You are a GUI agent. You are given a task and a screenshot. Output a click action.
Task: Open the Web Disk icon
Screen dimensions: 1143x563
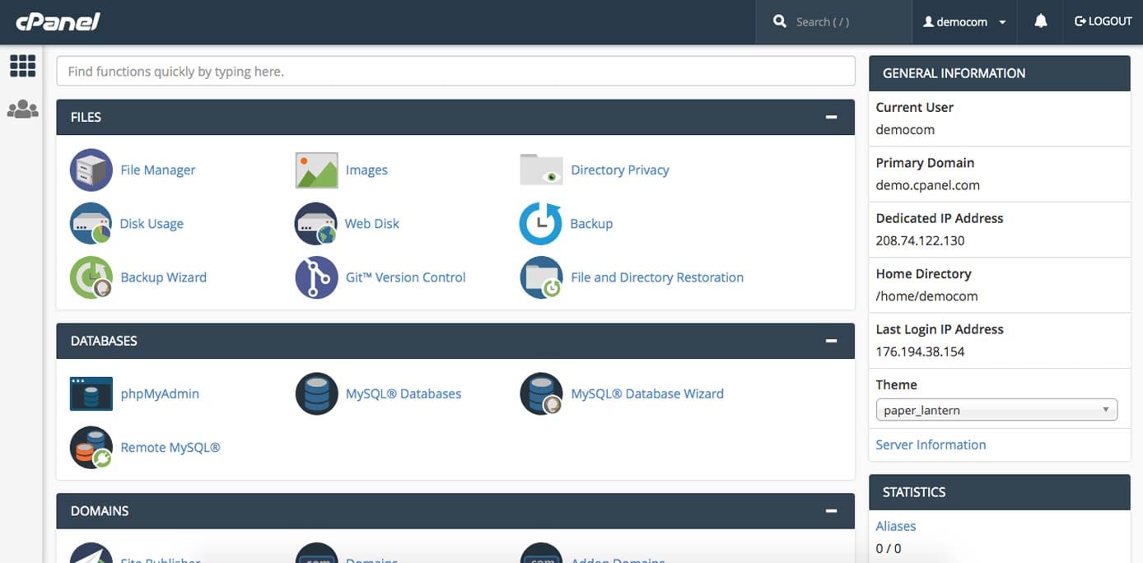pos(316,223)
